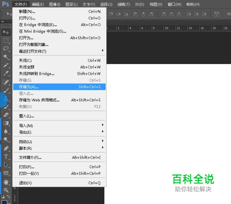
Task: Choose 打印(P)... menu entry
Action: pos(60,167)
